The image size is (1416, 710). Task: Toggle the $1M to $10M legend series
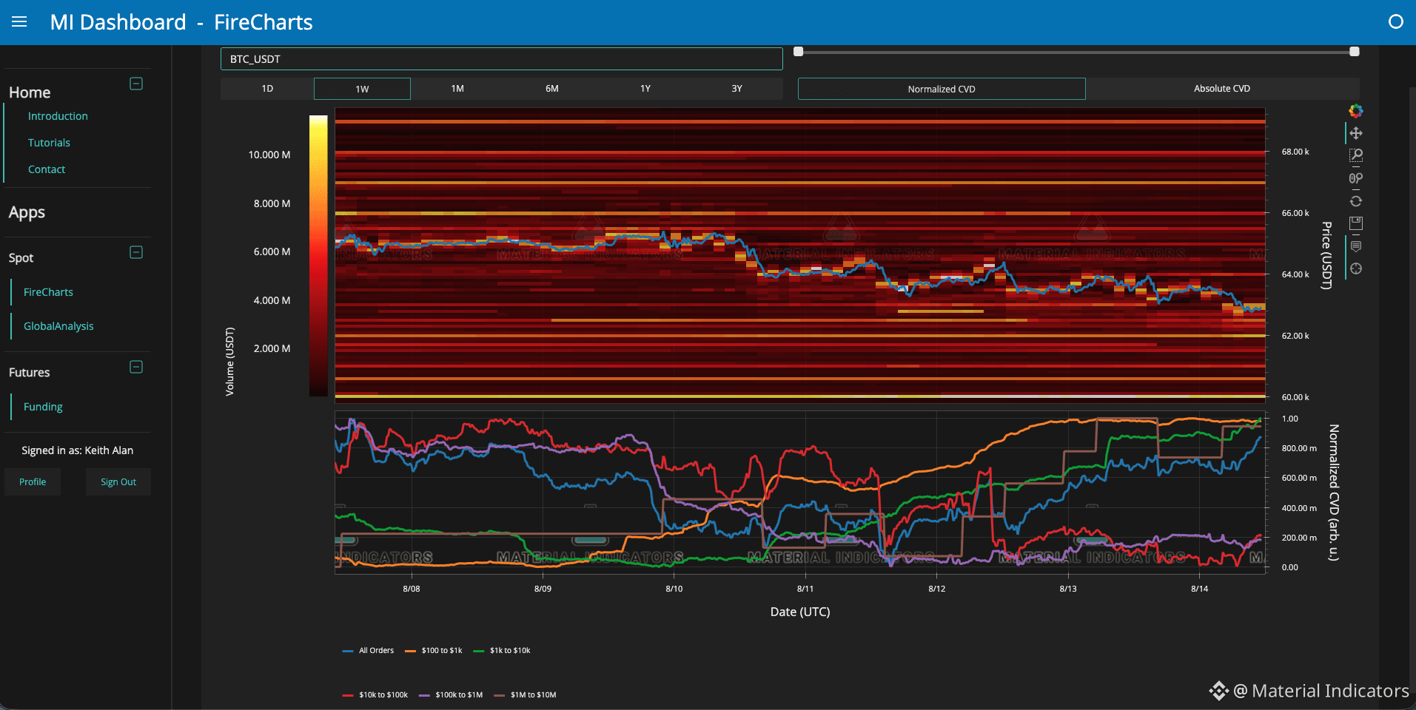tap(526, 694)
